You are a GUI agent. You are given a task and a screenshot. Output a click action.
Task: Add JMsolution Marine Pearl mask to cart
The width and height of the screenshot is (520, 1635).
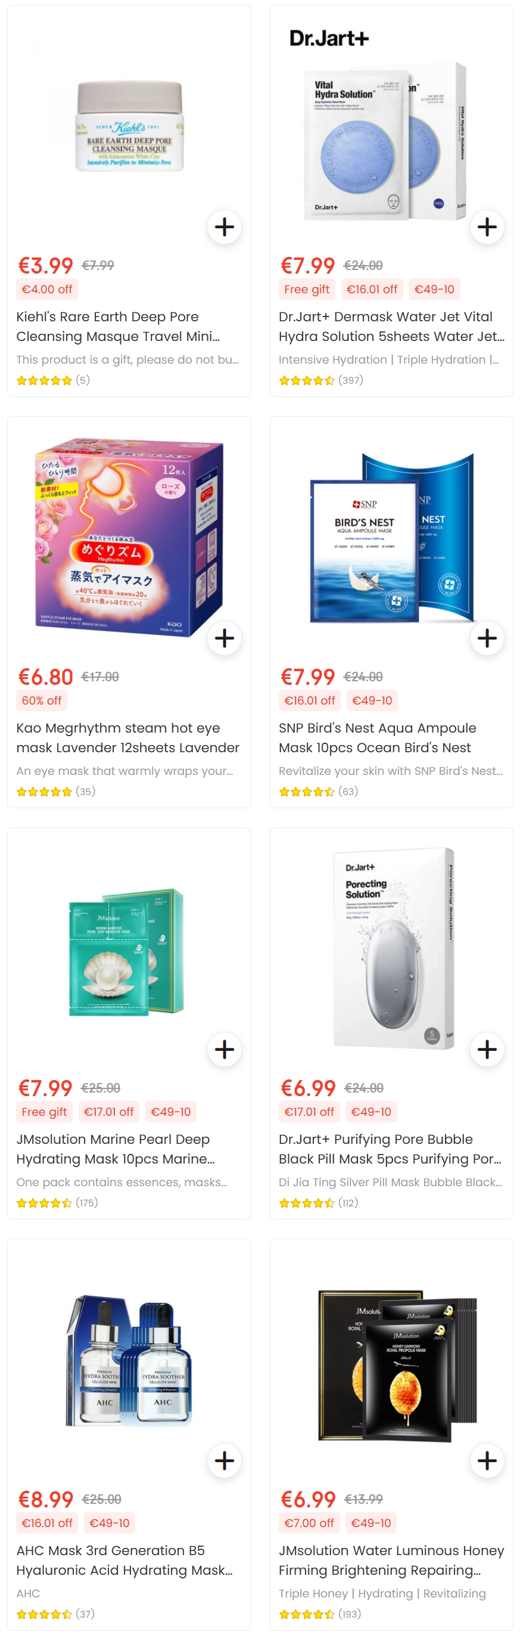(x=224, y=1049)
